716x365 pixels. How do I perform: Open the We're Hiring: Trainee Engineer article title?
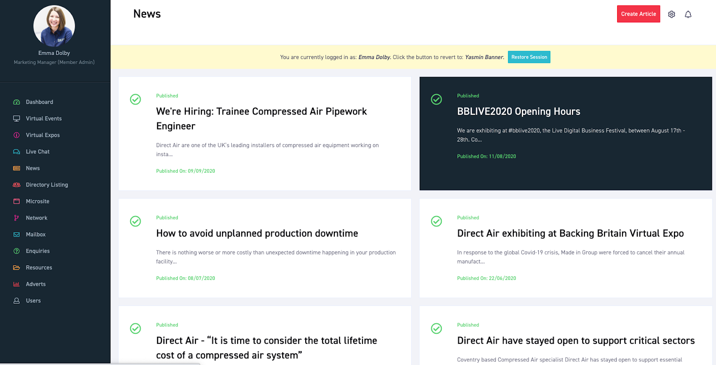tap(261, 119)
